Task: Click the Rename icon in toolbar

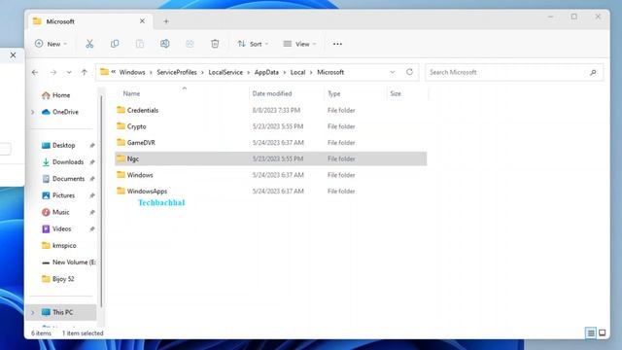Action: pos(164,44)
